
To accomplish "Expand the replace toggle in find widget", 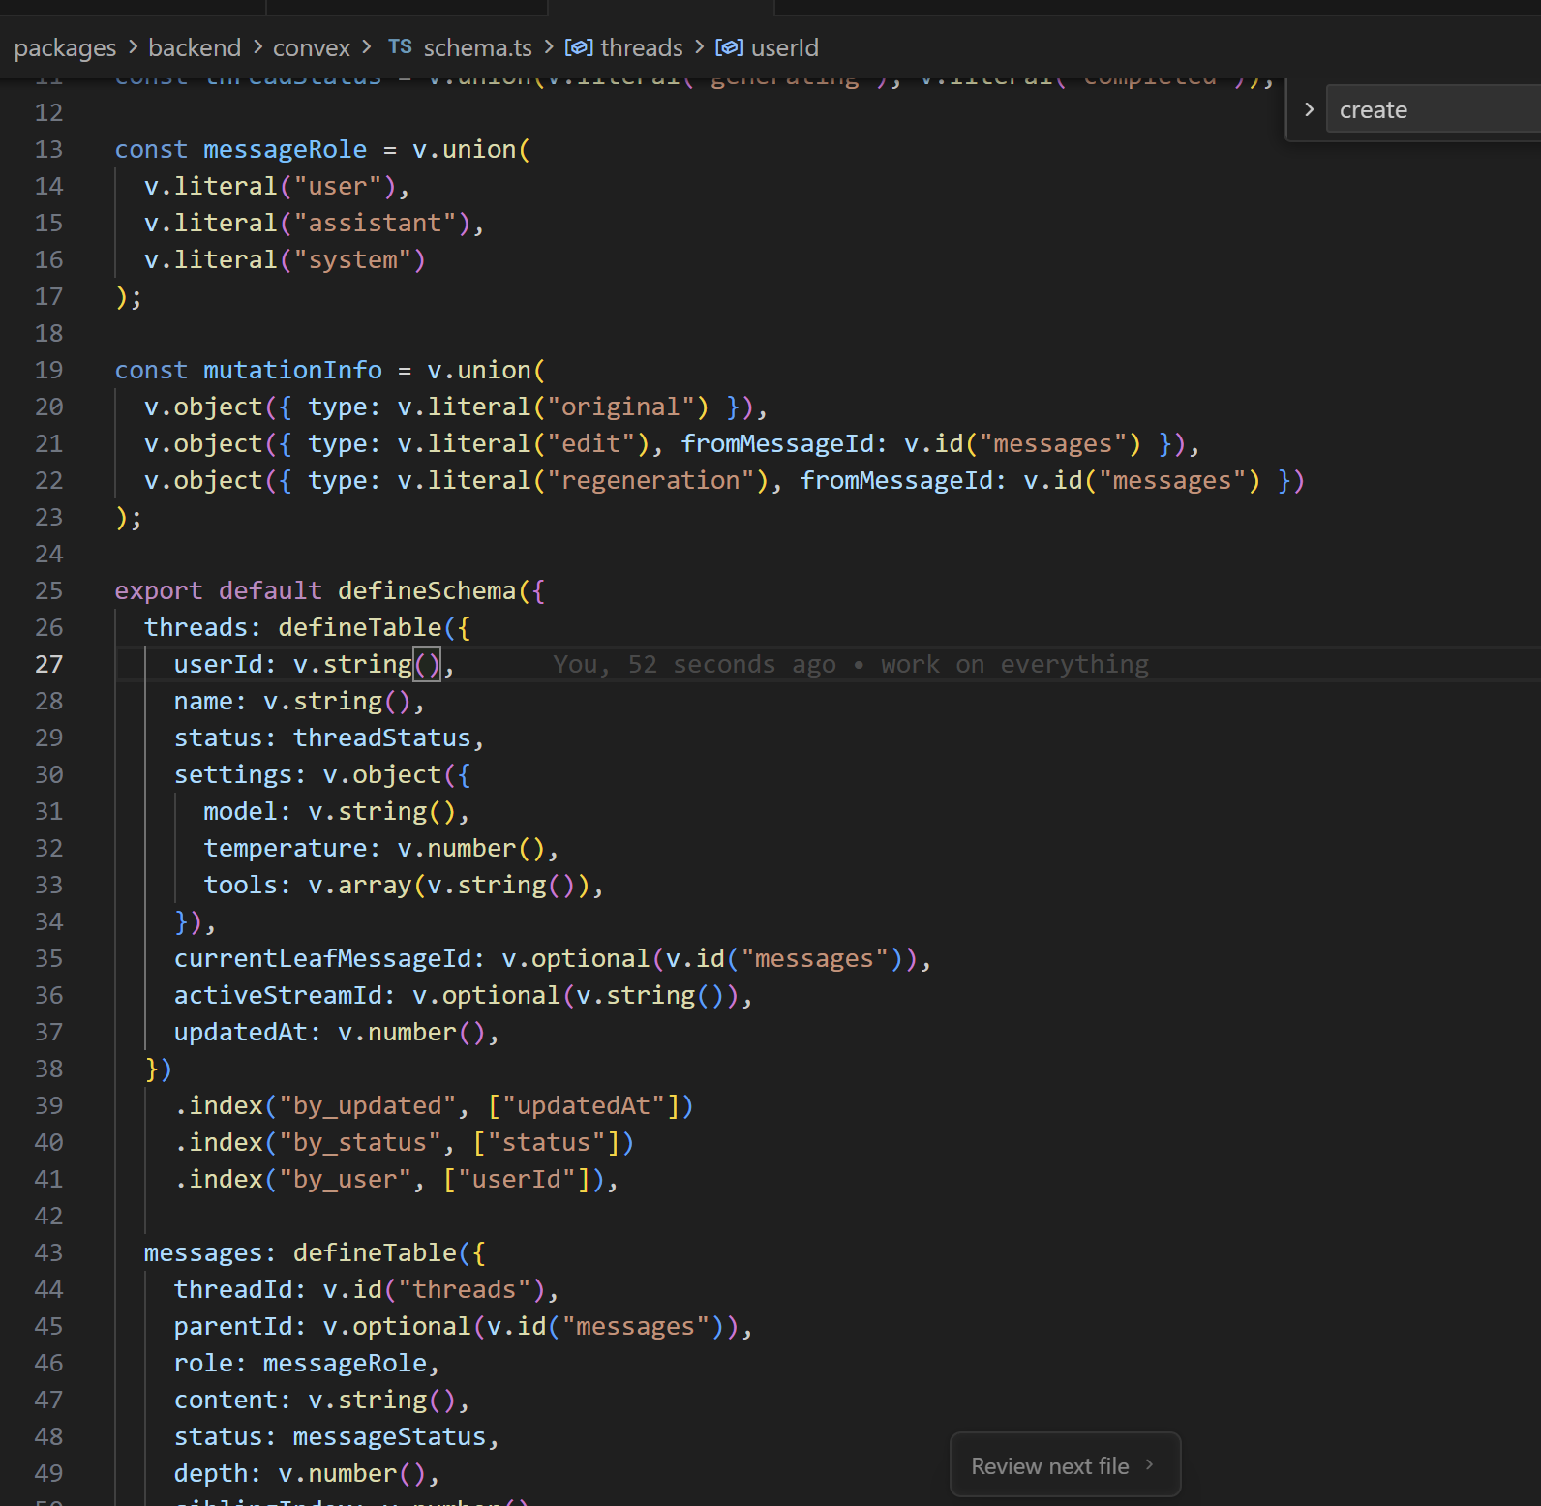I will (x=1309, y=110).
